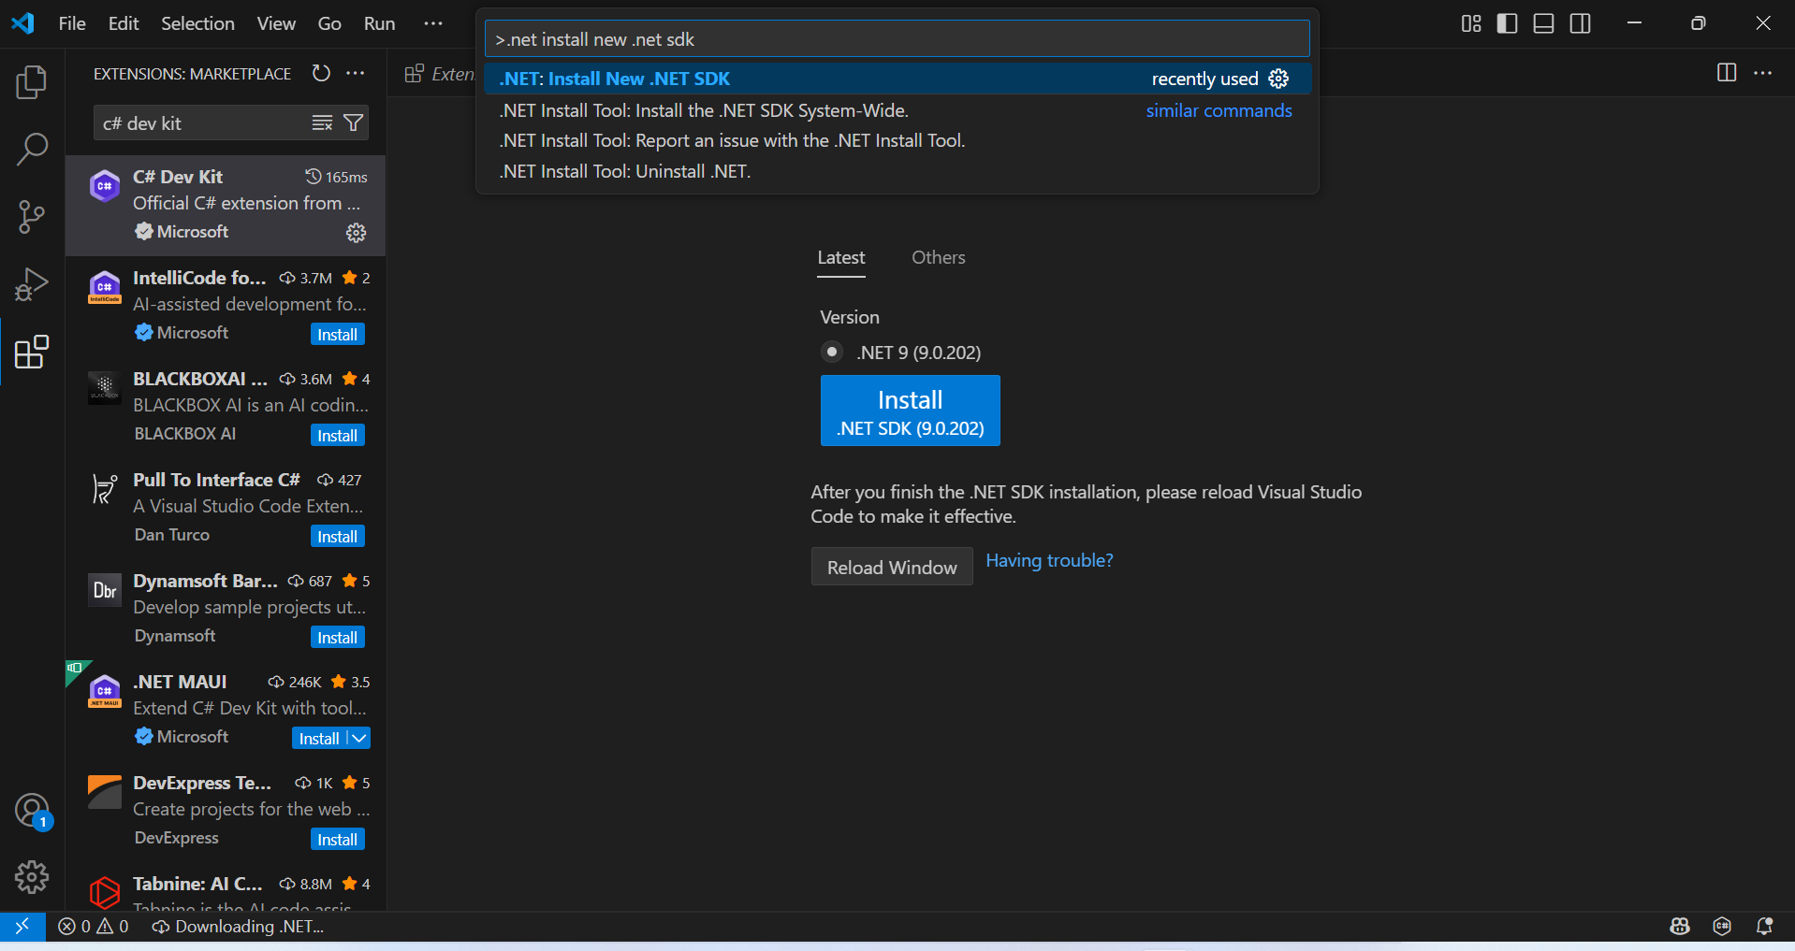1795x951 pixels.
Task: Clear extensions search results
Action: [x=322, y=123]
